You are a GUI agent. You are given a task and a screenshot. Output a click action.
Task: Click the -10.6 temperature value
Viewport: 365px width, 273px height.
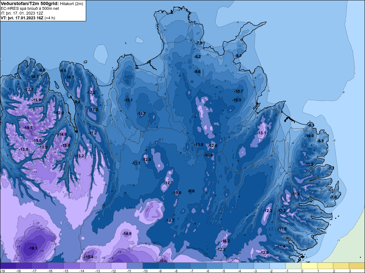[208, 155]
